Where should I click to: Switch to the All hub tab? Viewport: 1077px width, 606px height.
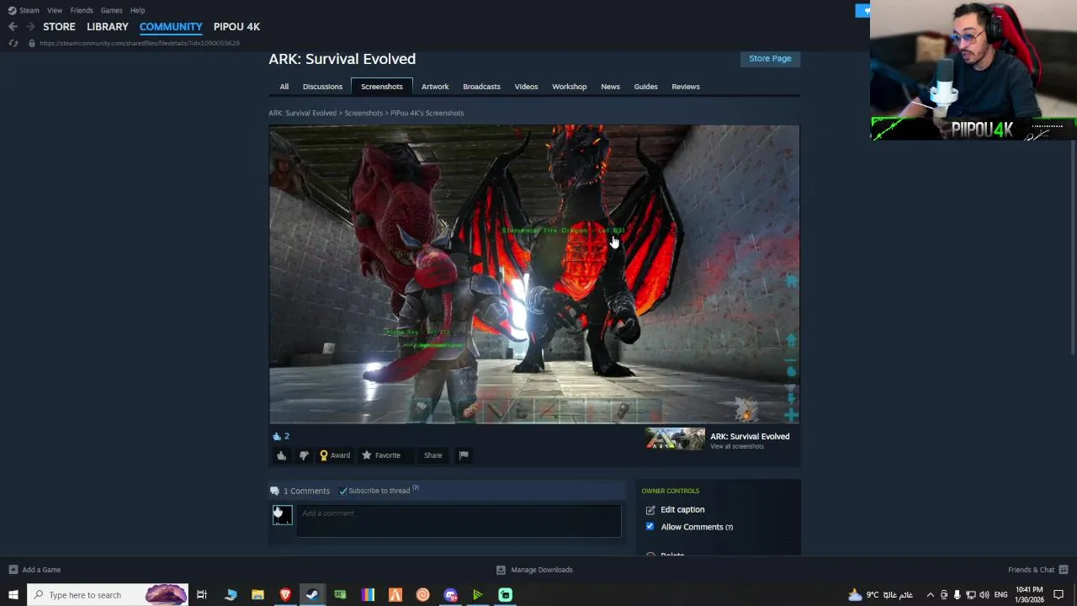pyautogui.click(x=284, y=87)
